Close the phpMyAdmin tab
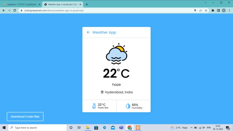The image size is (233, 131). [x=40, y=4]
